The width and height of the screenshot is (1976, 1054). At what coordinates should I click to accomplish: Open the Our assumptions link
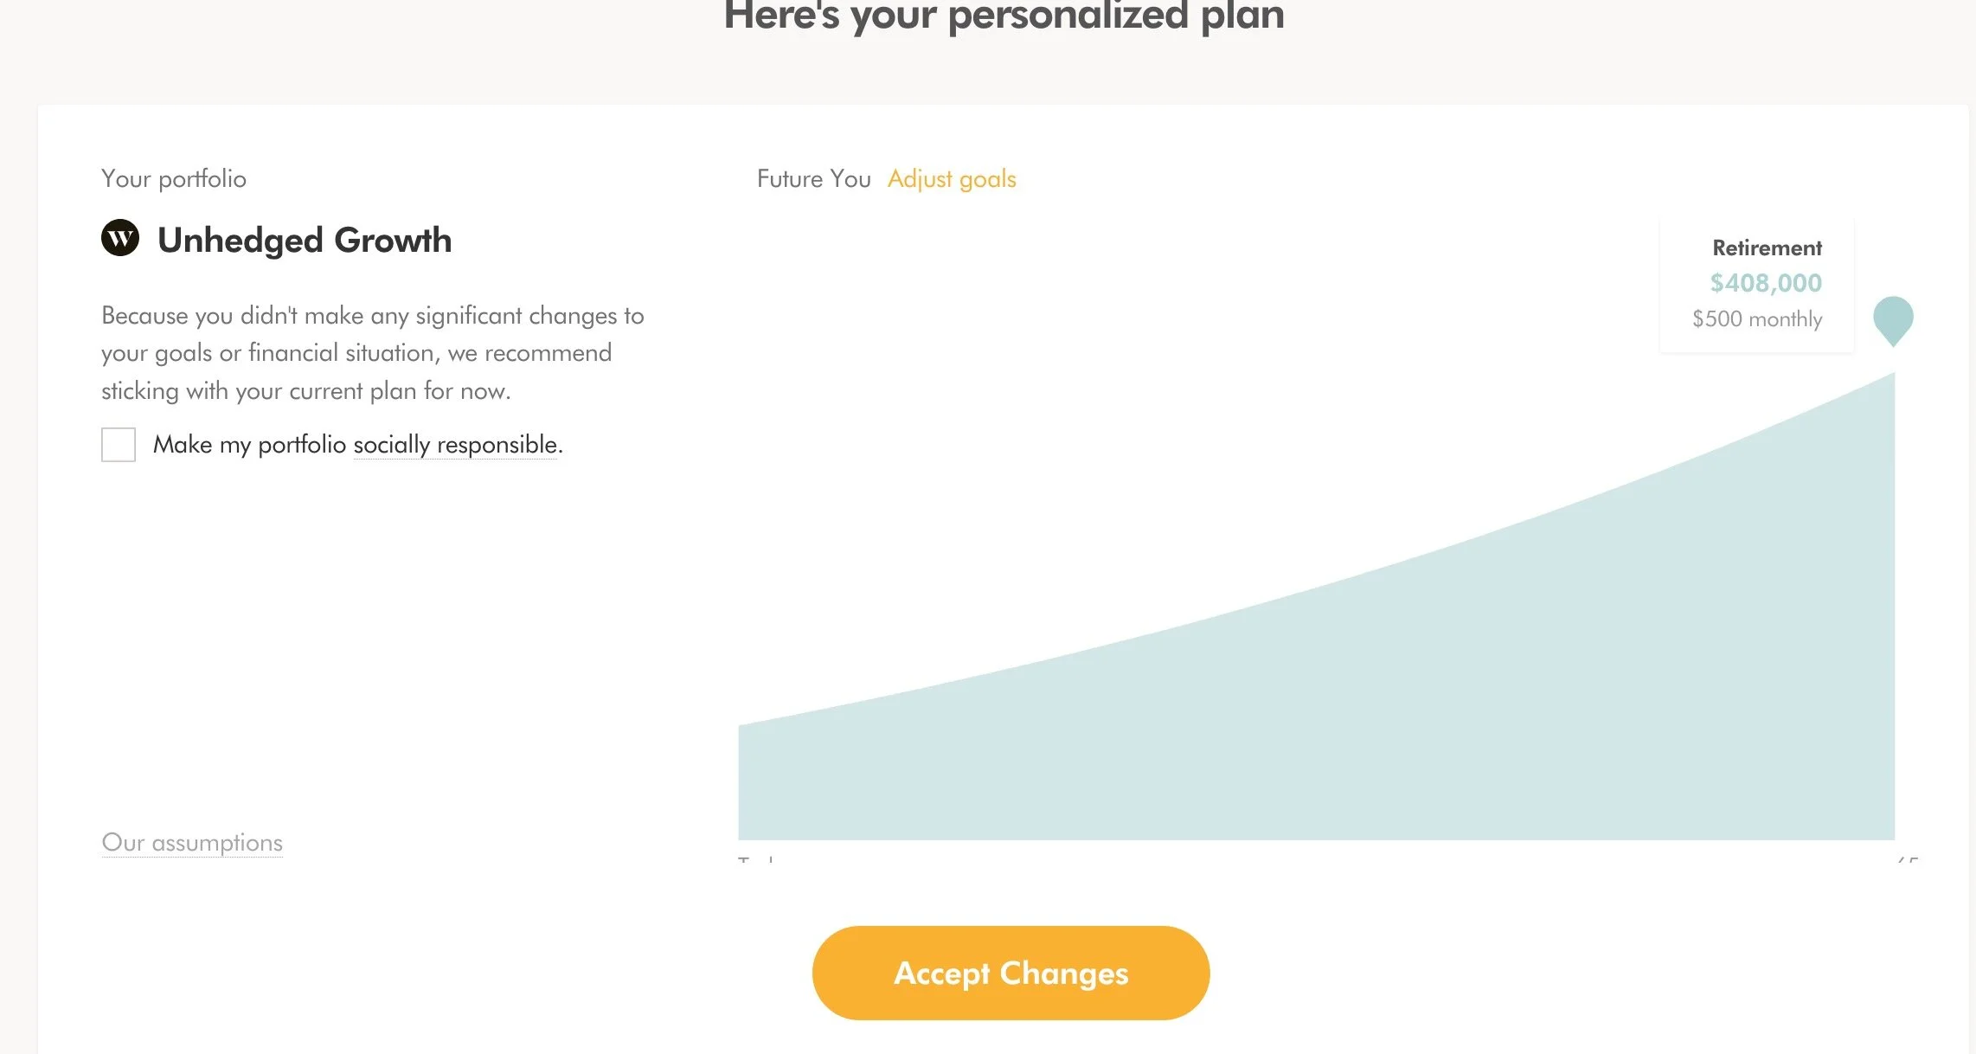[x=192, y=843]
